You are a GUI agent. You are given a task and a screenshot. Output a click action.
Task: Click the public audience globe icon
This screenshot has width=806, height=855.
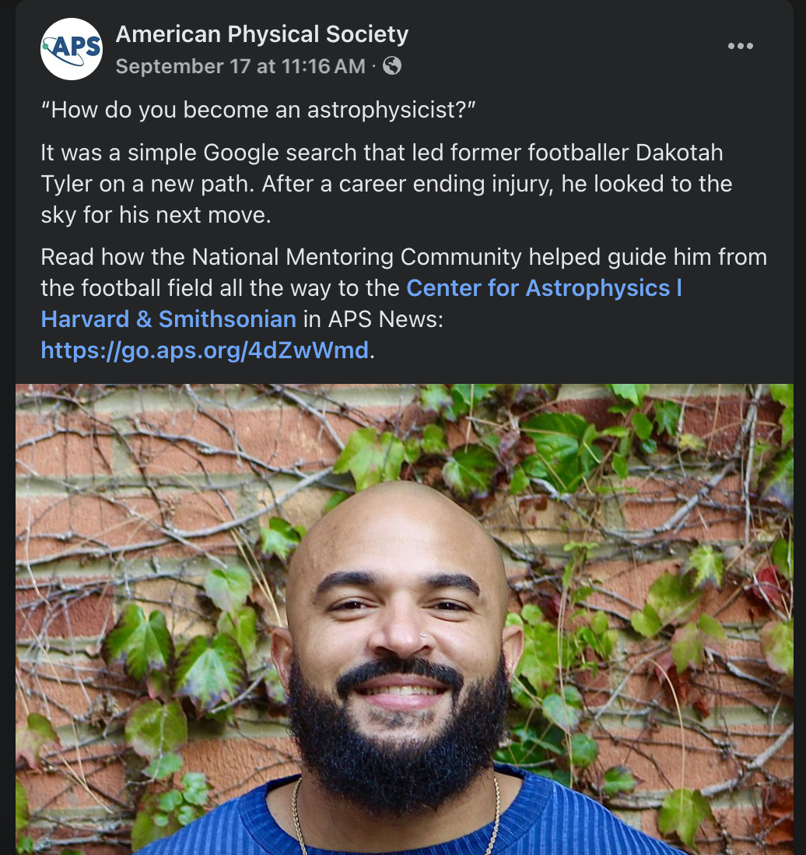click(x=392, y=66)
